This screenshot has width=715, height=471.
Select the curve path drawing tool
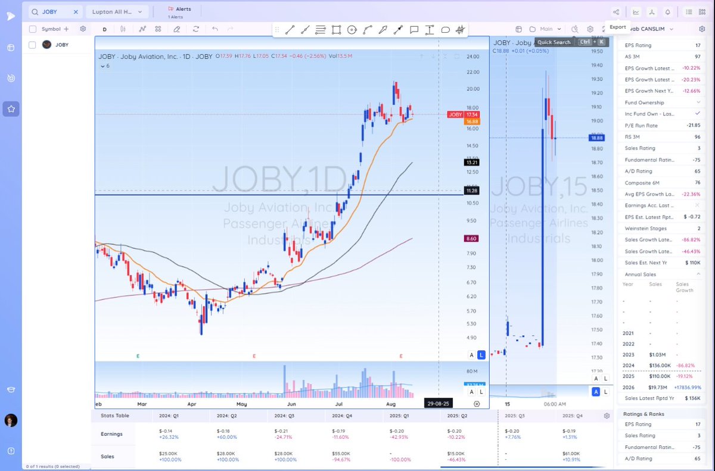368,29
